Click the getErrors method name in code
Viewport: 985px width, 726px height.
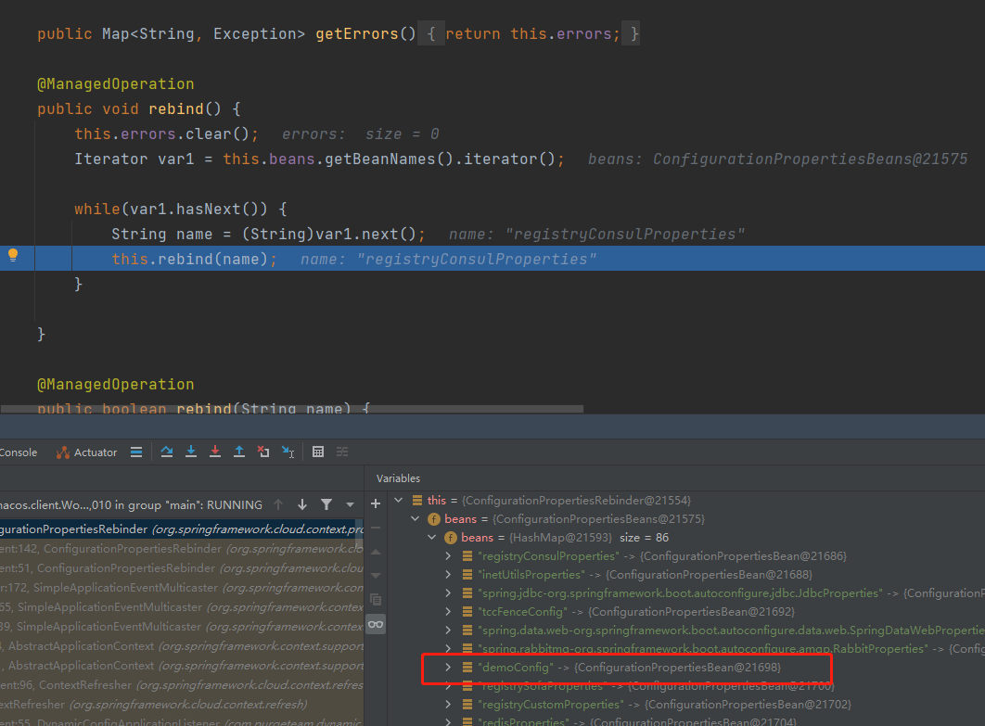point(357,34)
